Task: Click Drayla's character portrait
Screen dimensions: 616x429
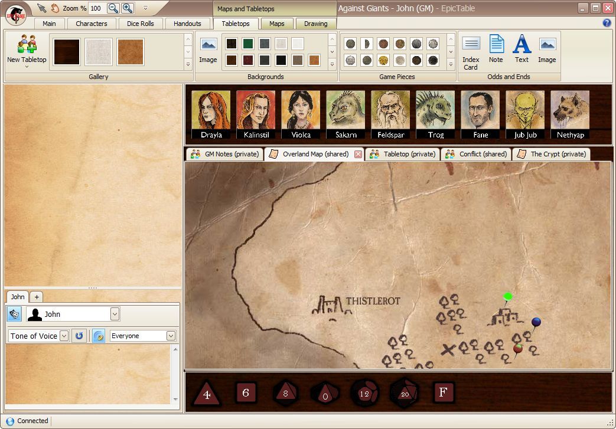Action: 211,112
